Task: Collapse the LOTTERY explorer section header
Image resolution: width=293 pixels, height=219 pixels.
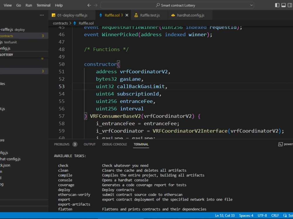Action: 6,55
